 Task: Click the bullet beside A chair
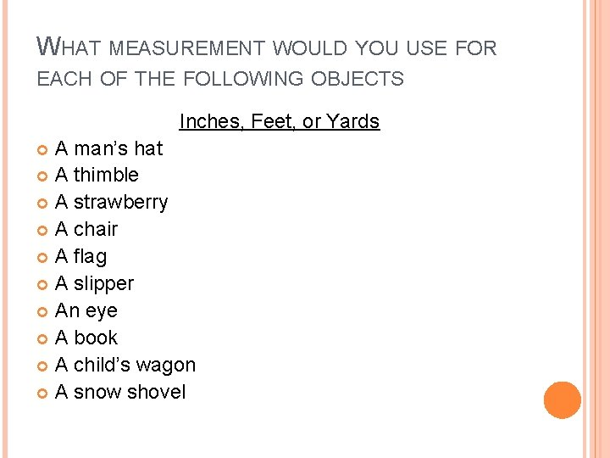pos(42,231)
